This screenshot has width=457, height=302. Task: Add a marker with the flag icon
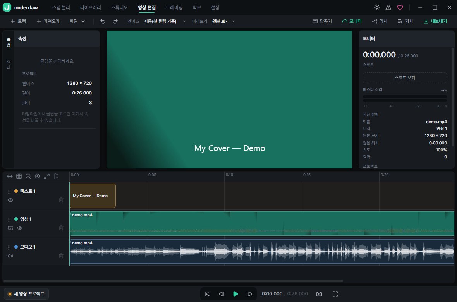[x=56, y=177]
